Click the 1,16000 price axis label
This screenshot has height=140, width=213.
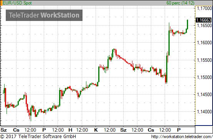click(x=204, y=43)
